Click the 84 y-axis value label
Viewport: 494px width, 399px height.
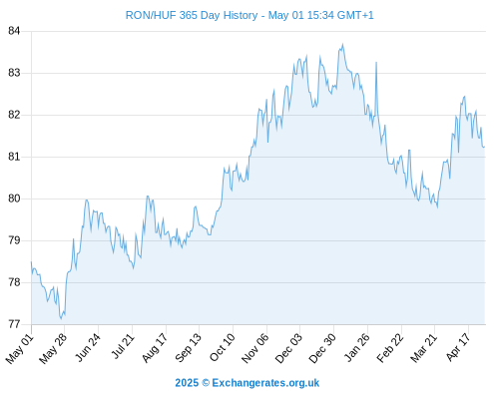pos(14,31)
